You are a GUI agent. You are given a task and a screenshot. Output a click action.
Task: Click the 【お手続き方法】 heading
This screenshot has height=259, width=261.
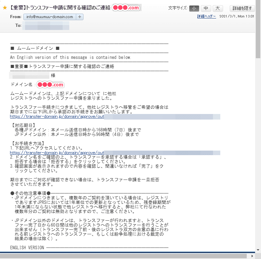click(27, 143)
